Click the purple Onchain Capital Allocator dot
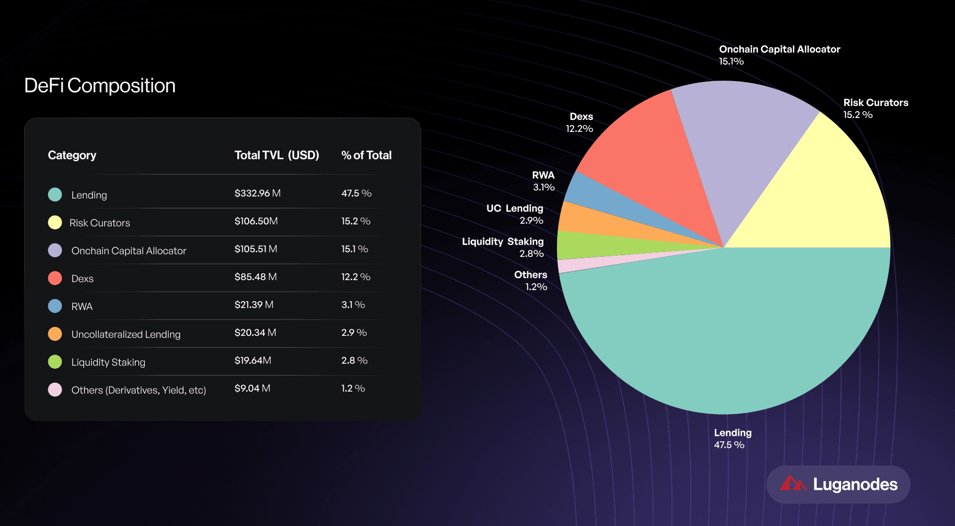 [x=55, y=250]
